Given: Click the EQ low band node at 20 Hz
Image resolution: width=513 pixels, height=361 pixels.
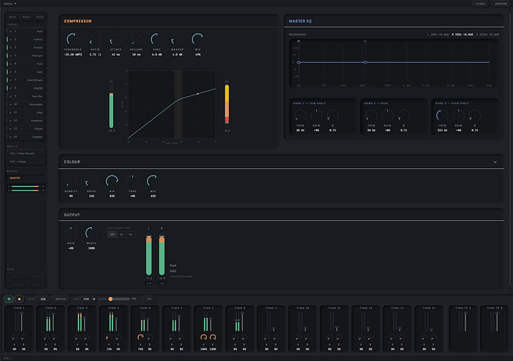Looking at the screenshot, I should 298,63.
